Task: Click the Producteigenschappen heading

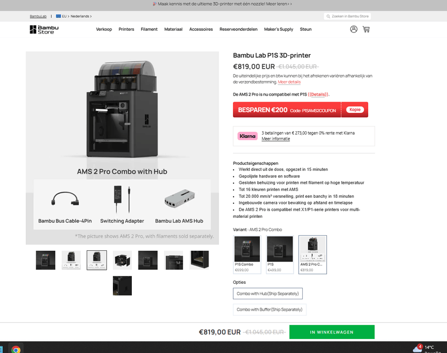Action: click(255, 163)
